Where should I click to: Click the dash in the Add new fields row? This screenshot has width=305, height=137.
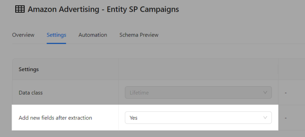coord(286,118)
